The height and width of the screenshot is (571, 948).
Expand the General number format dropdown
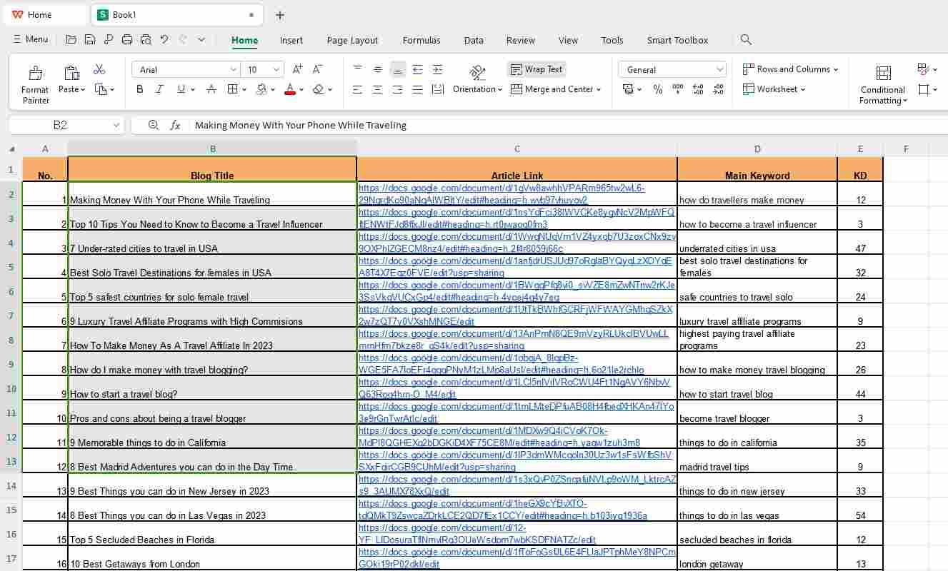[719, 70]
